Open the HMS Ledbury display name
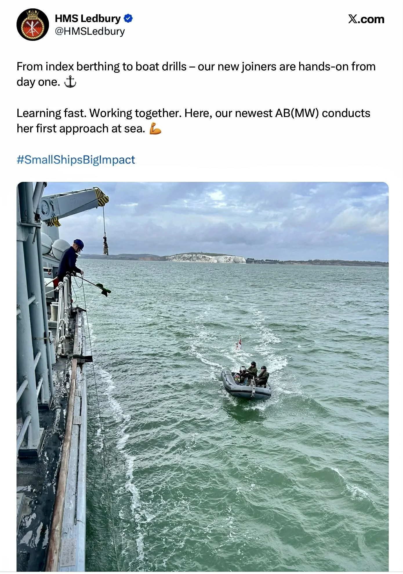403x574 pixels. (88, 19)
